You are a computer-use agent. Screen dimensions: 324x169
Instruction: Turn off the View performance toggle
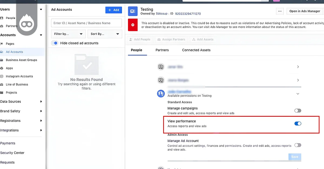[298, 123]
